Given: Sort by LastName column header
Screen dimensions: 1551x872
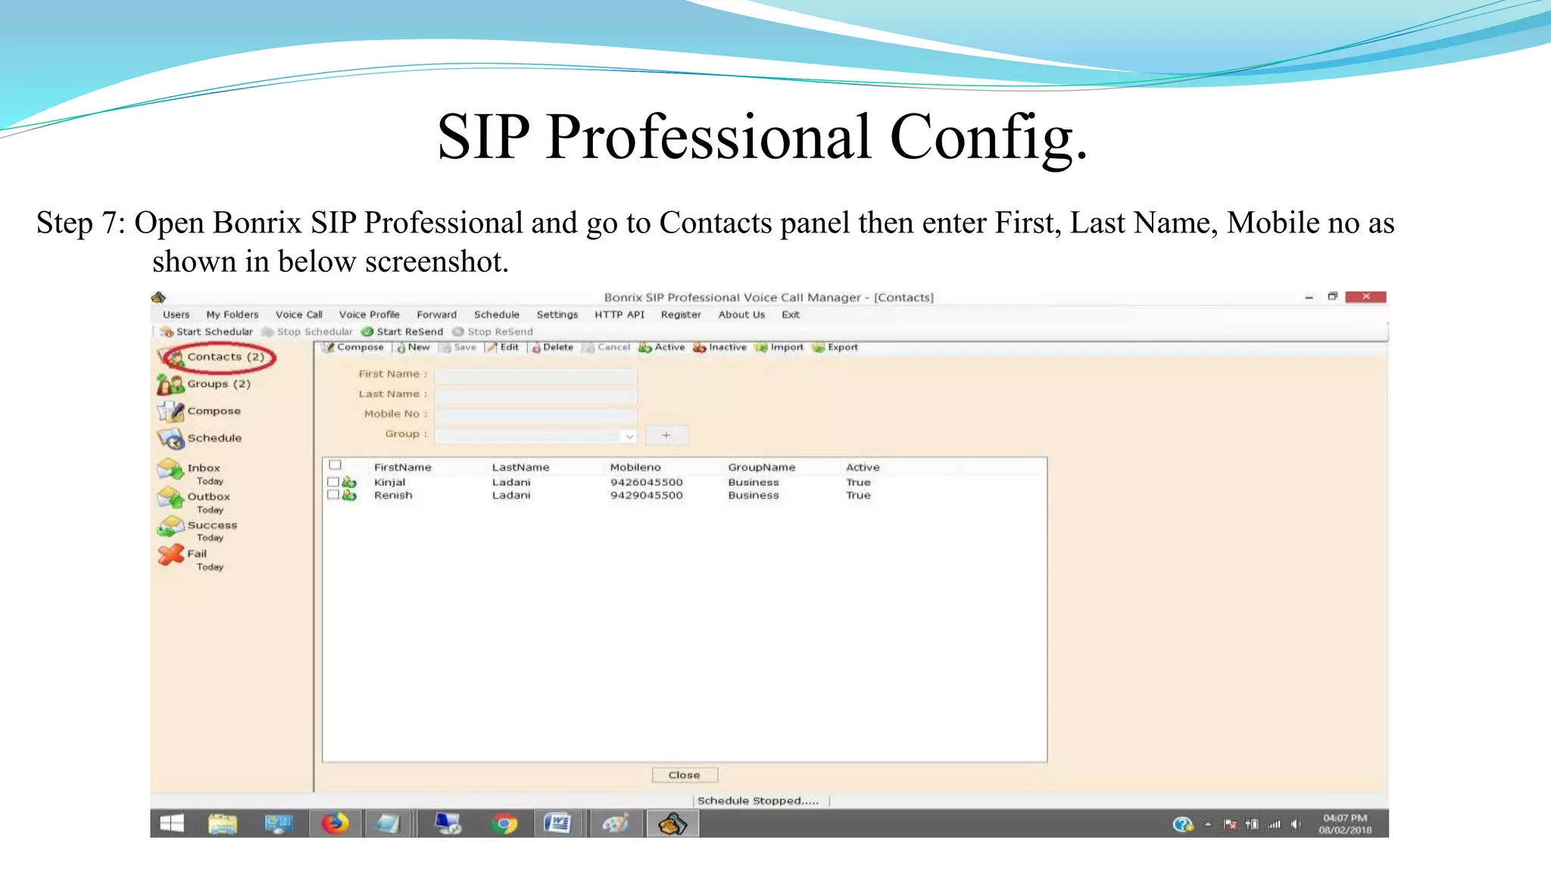Looking at the screenshot, I should [521, 468].
